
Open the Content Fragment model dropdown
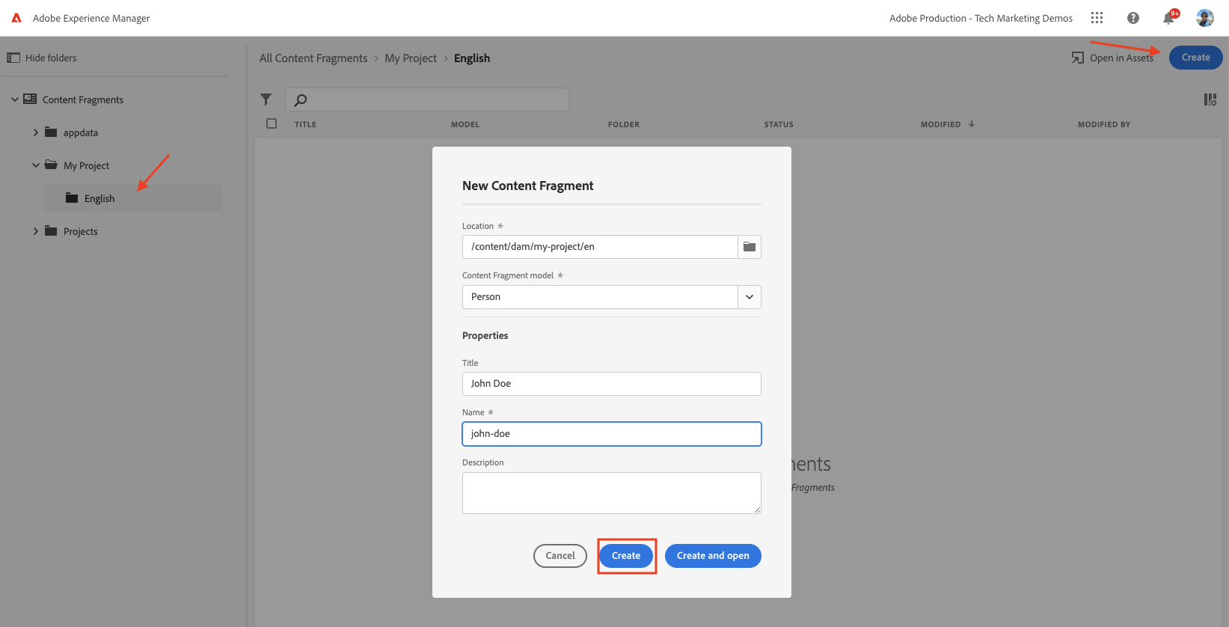(750, 297)
